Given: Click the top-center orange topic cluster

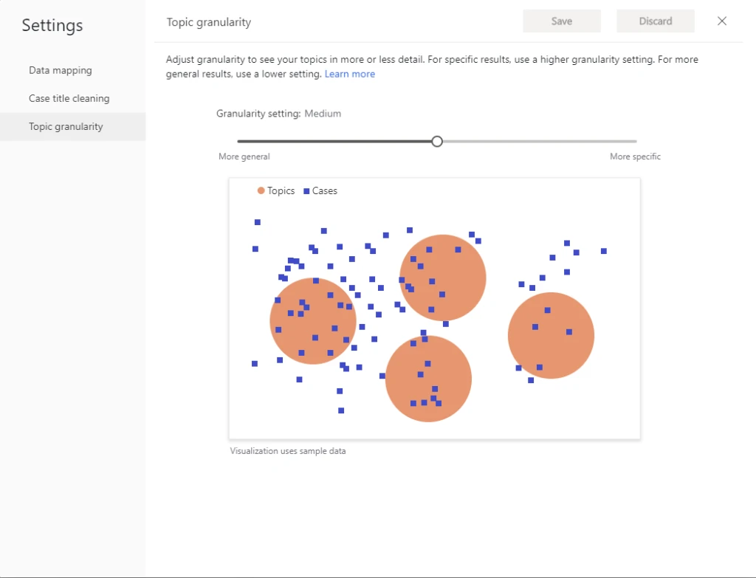Looking at the screenshot, I should pyautogui.click(x=442, y=278).
